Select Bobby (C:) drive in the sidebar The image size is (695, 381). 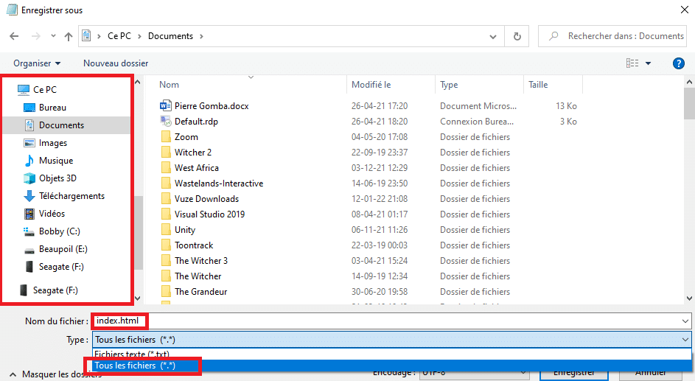(59, 231)
